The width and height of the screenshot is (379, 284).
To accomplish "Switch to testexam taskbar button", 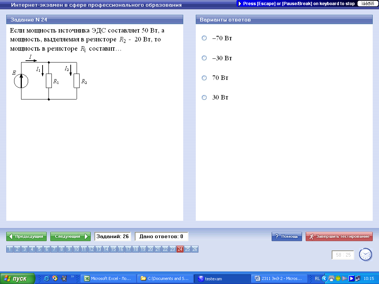I will [222, 279].
